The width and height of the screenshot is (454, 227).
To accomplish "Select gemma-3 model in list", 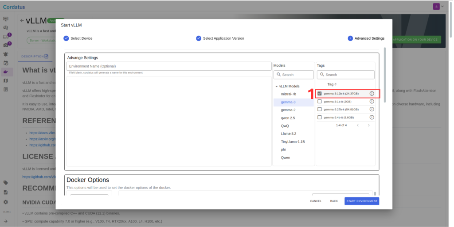I will pyautogui.click(x=294, y=102).
